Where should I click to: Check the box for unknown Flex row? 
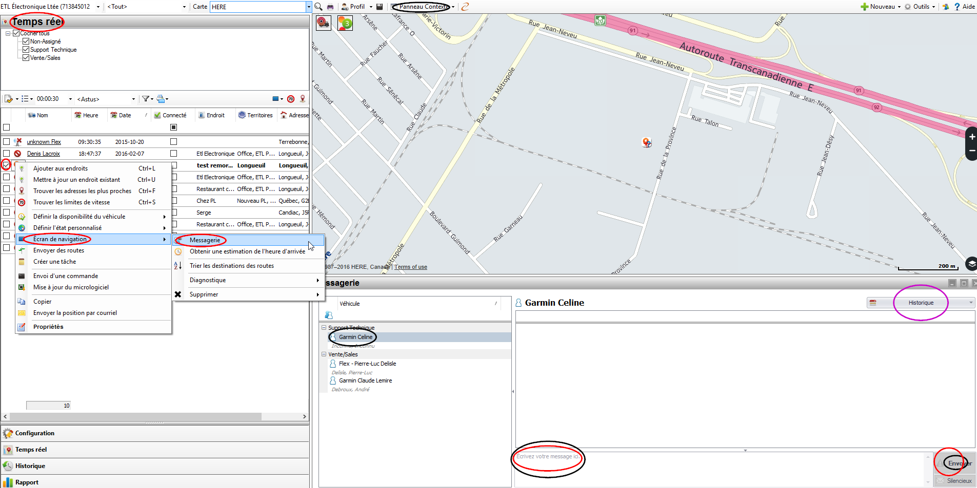(6, 142)
